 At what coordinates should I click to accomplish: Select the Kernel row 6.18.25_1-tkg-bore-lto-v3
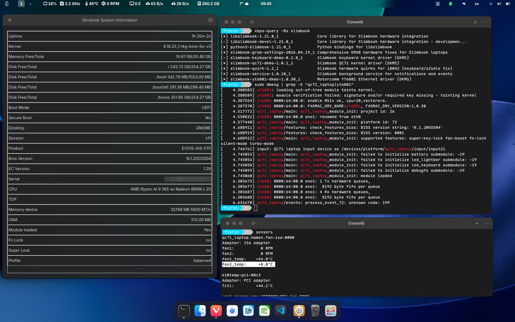(x=109, y=46)
